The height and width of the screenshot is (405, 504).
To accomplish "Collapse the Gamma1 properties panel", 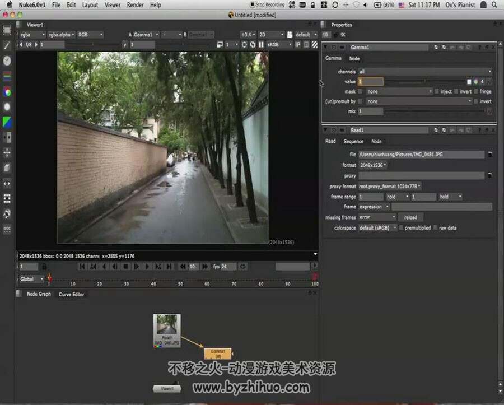I will [325, 47].
